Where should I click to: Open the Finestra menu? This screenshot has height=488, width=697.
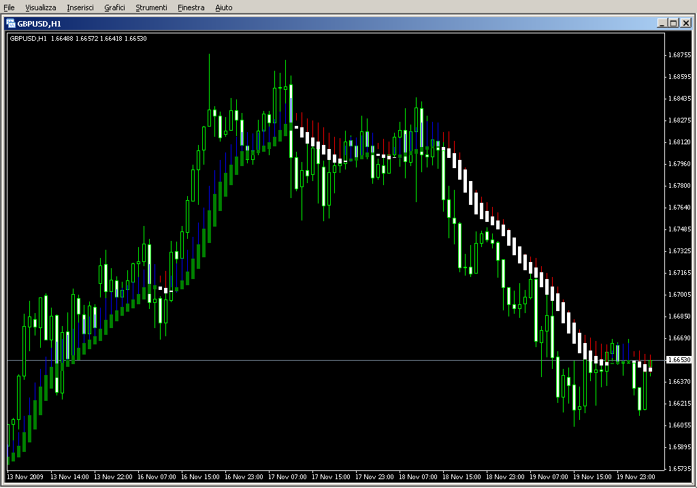click(x=191, y=7)
